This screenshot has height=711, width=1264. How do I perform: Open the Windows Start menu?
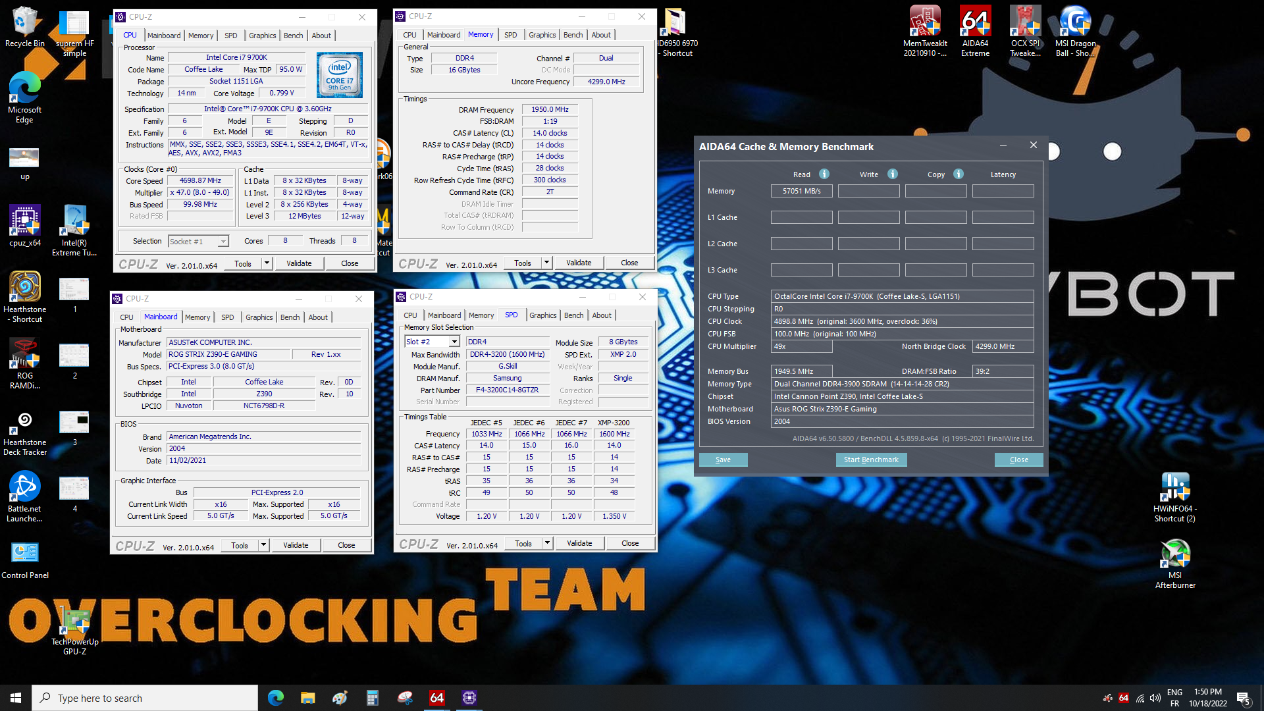tap(16, 698)
